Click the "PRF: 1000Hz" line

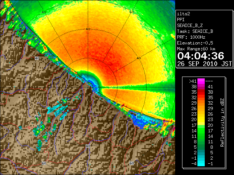(191, 37)
